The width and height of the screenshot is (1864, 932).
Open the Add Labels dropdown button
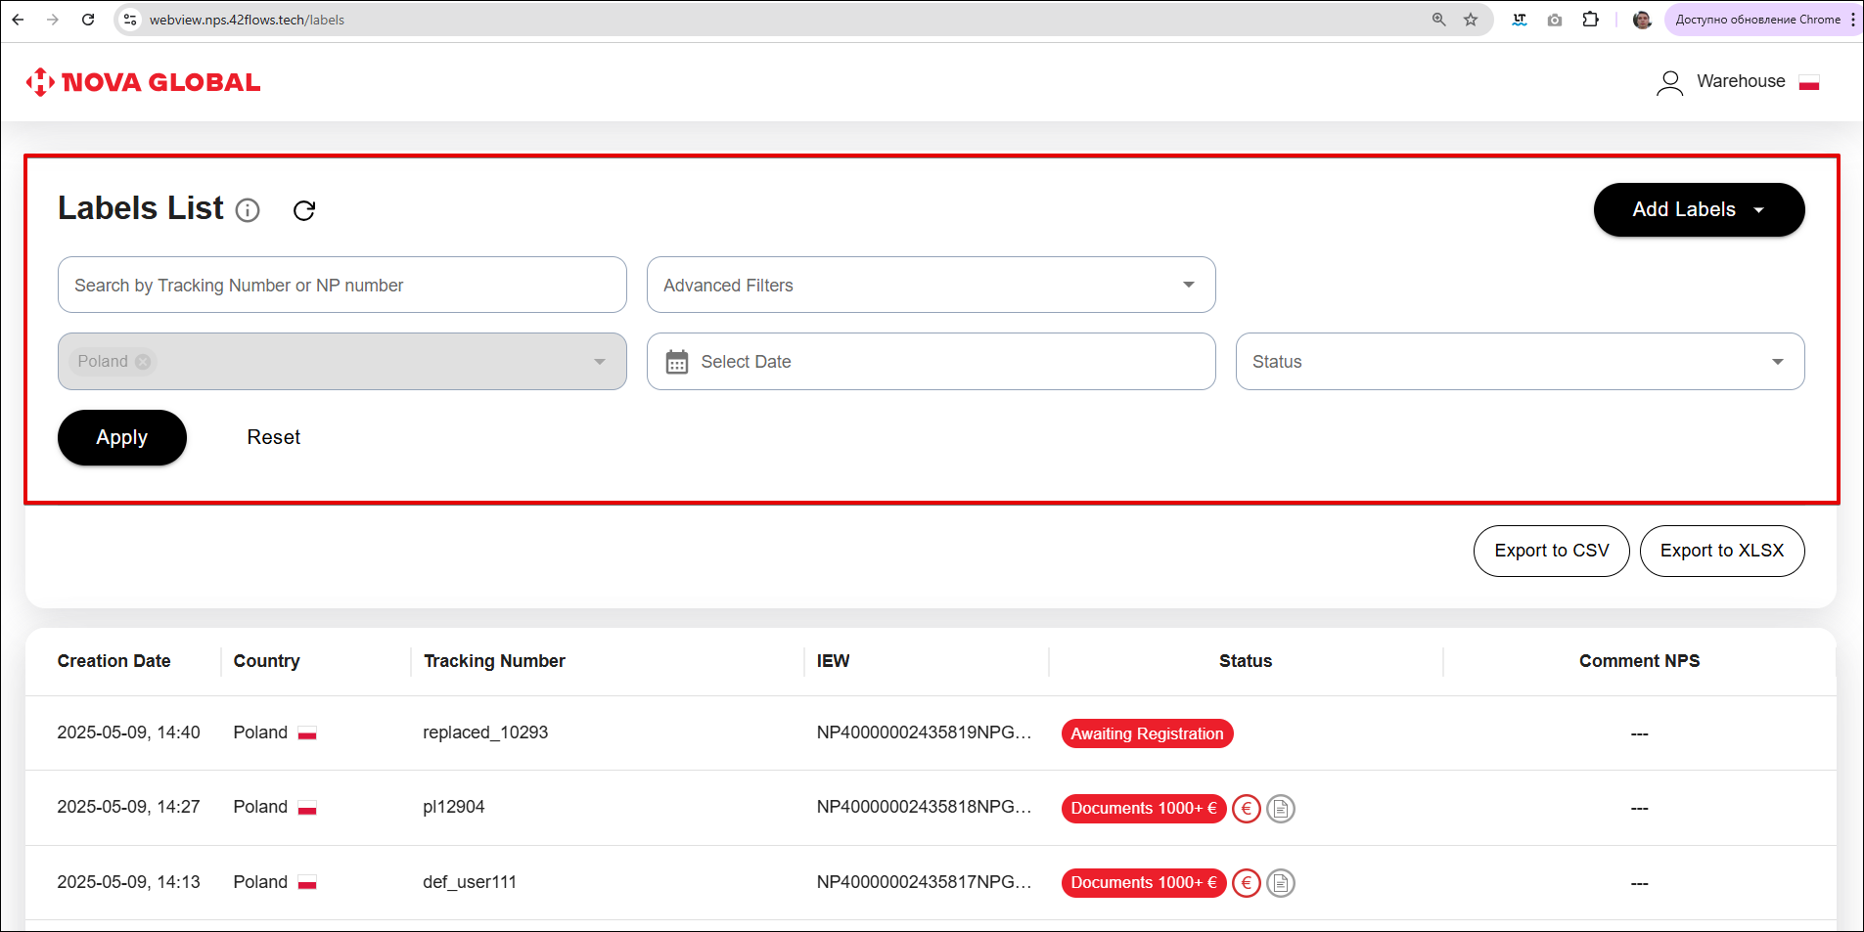1698,210
